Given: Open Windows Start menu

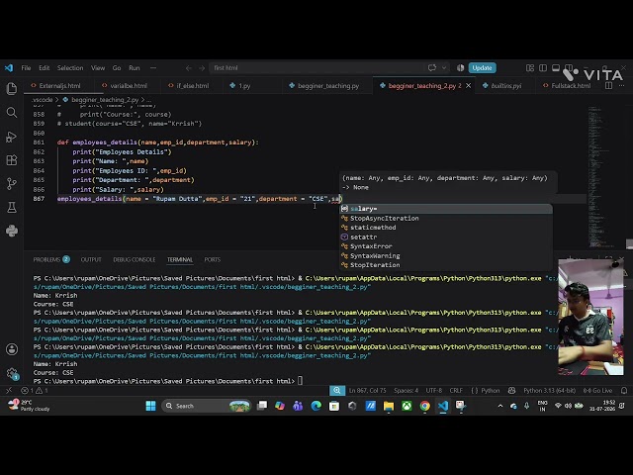Looking at the screenshot, I should [x=150, y=406].
